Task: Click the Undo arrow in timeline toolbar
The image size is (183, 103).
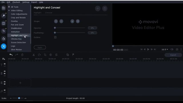Action: [x=11, y=55]
